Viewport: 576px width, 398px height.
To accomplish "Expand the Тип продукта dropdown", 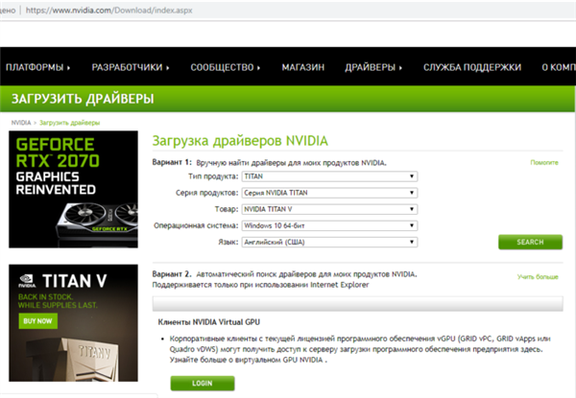I will pos(329,176).
